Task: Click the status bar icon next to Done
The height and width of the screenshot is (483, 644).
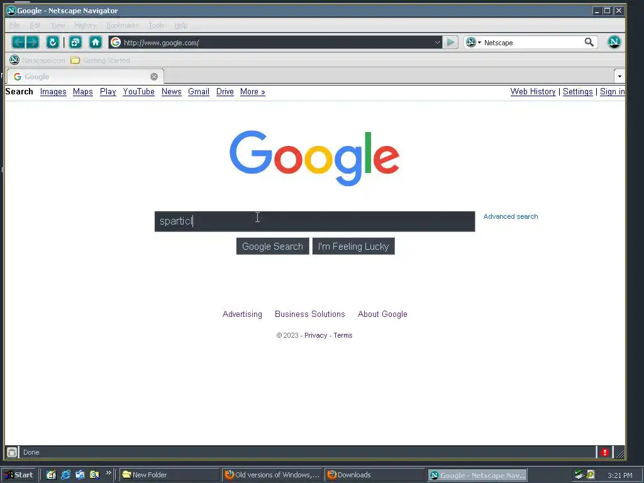Action: (x=12, y=452)
